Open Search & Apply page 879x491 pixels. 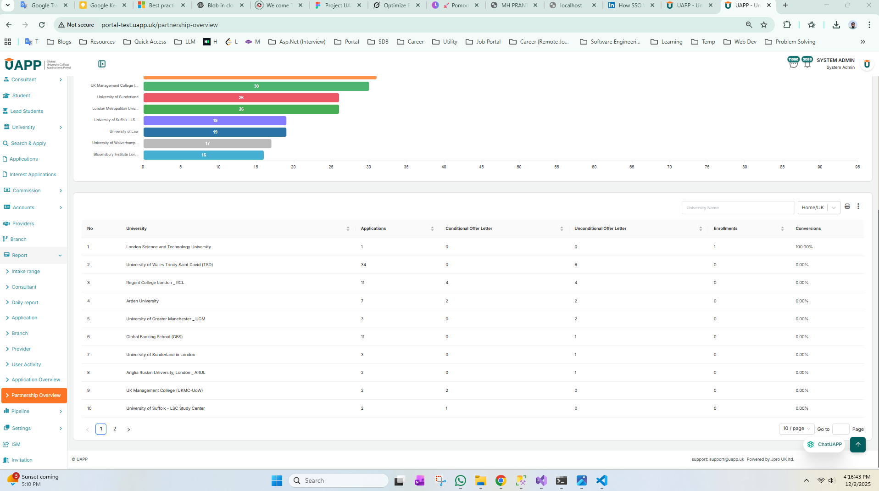28,143
